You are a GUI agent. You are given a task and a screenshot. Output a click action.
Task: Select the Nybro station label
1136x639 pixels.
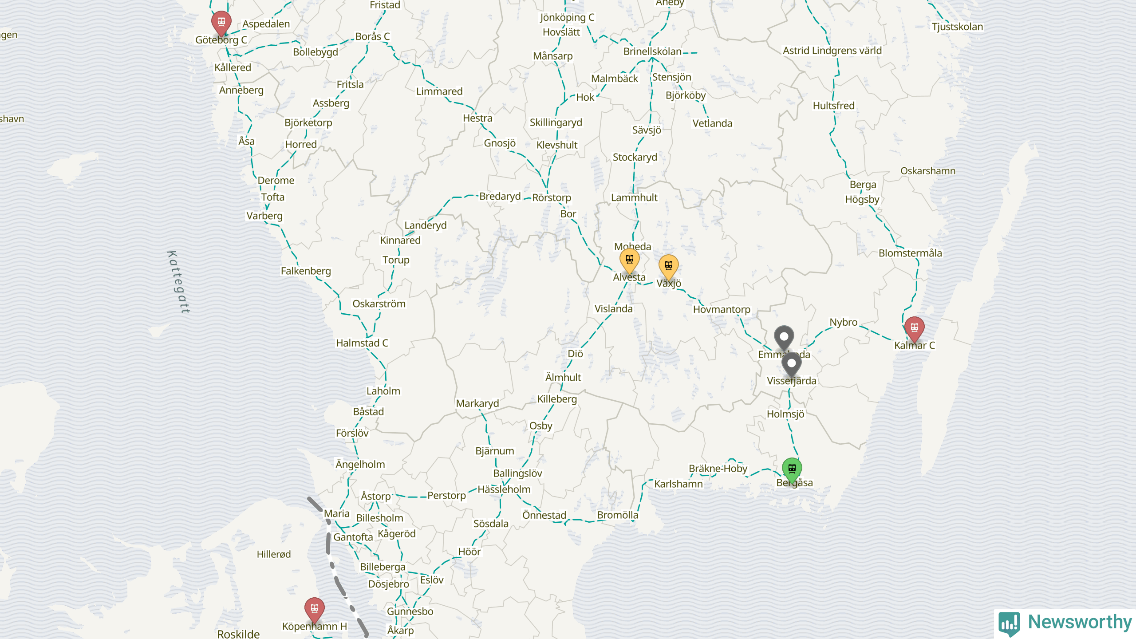click(x=843, y=322)
